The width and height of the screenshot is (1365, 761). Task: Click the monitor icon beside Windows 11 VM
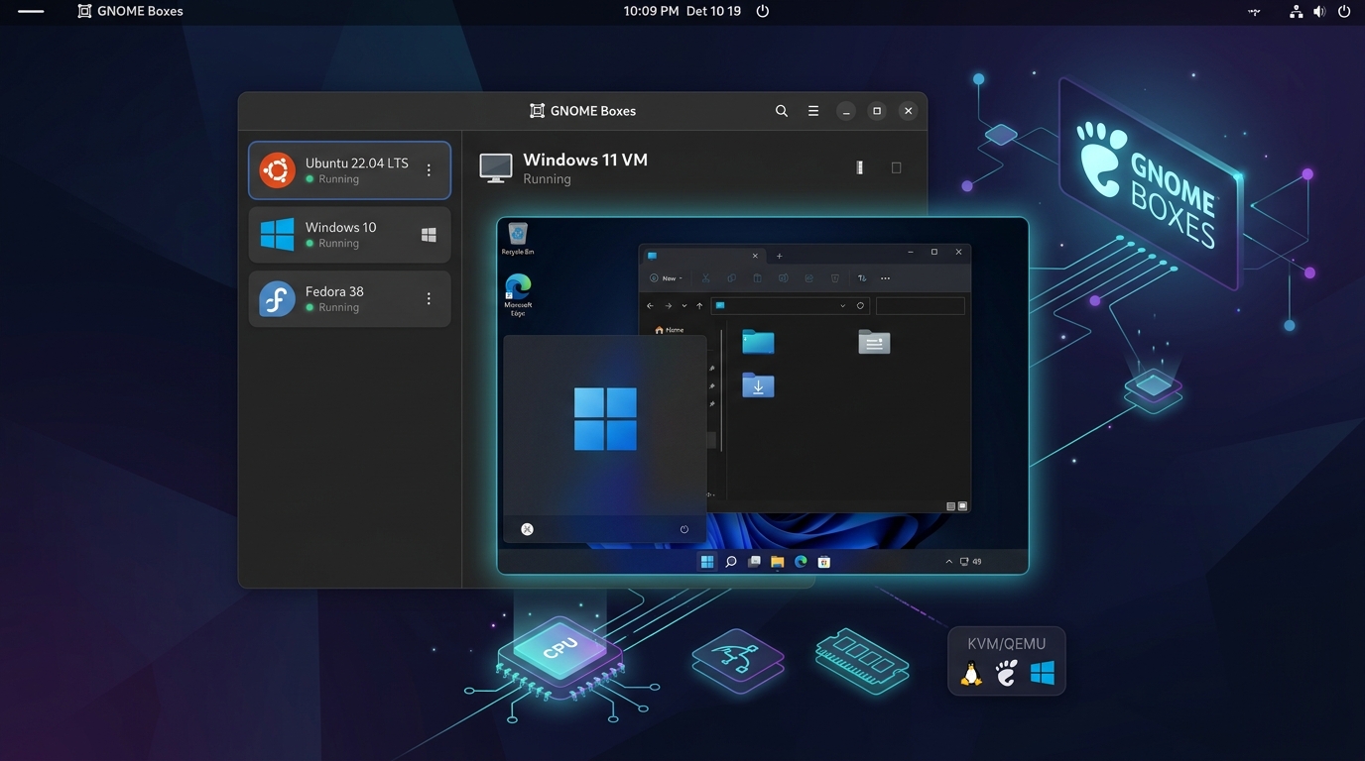496,167
